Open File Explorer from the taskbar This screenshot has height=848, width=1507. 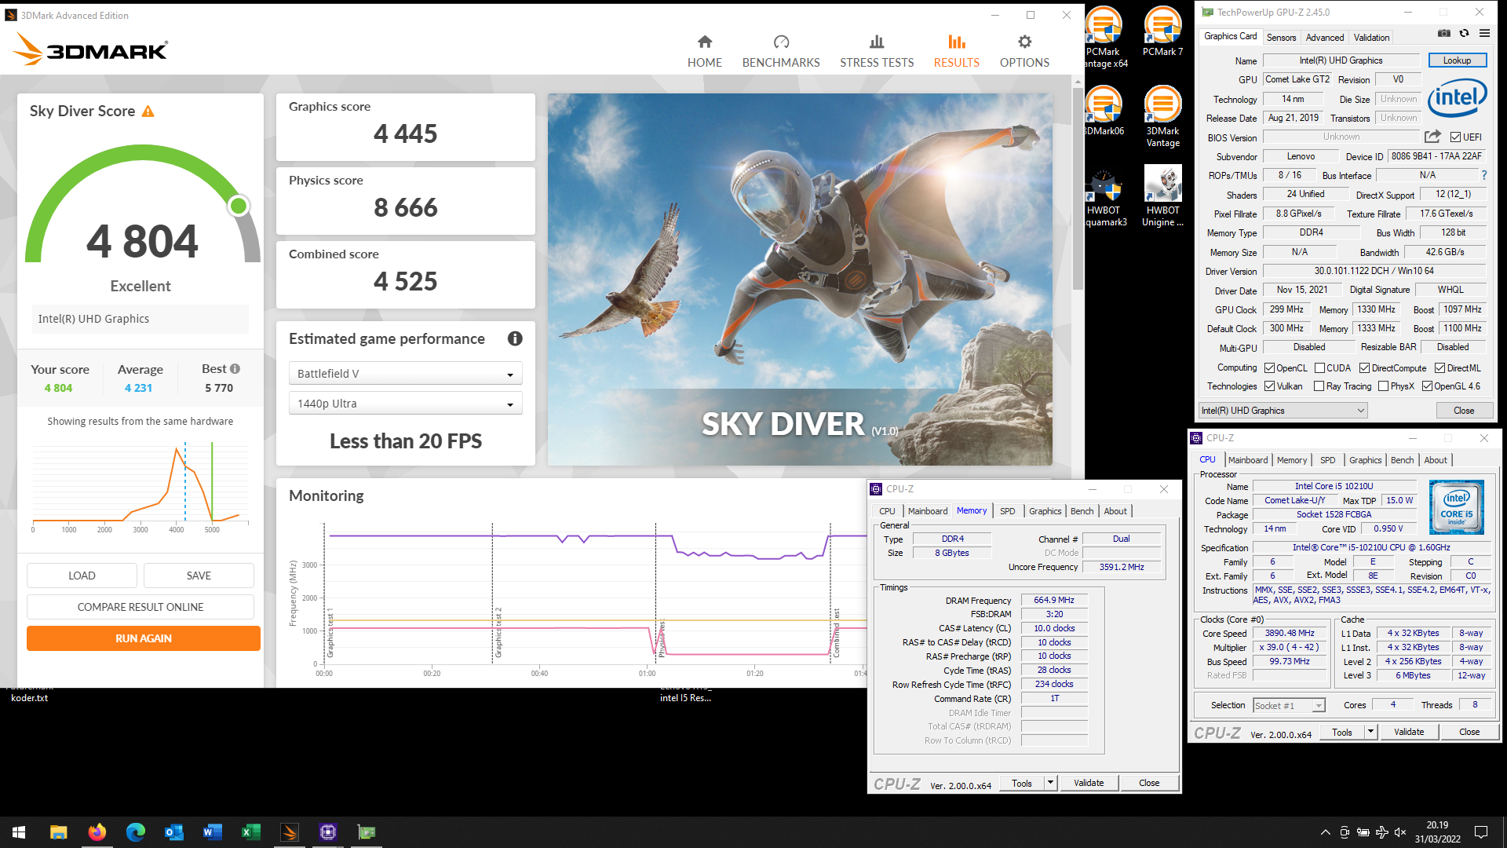(58, 832)
